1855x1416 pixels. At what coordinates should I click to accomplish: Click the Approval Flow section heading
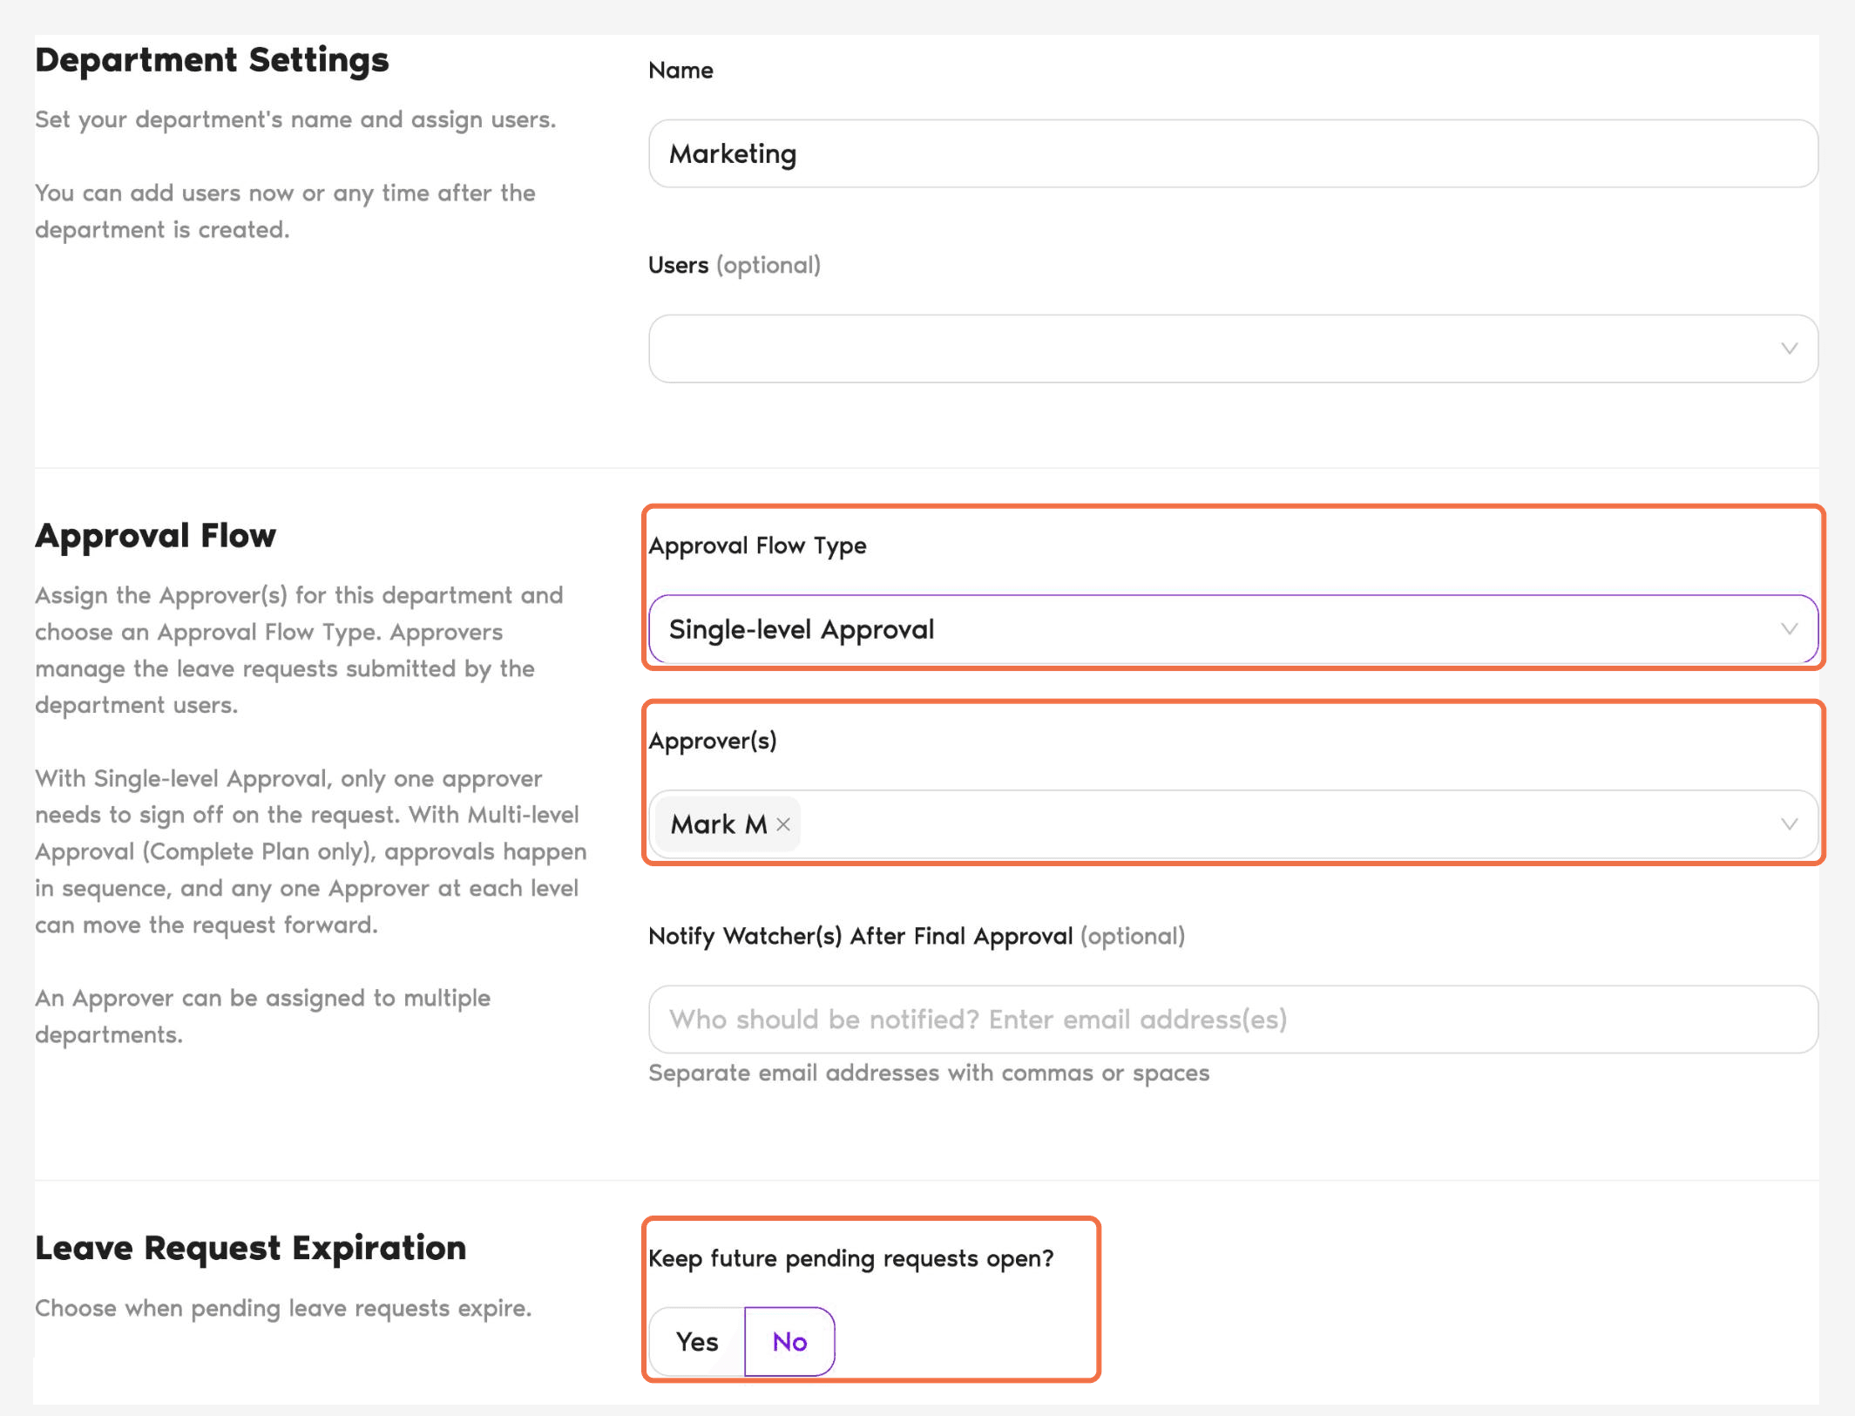(x=155, y=535)
